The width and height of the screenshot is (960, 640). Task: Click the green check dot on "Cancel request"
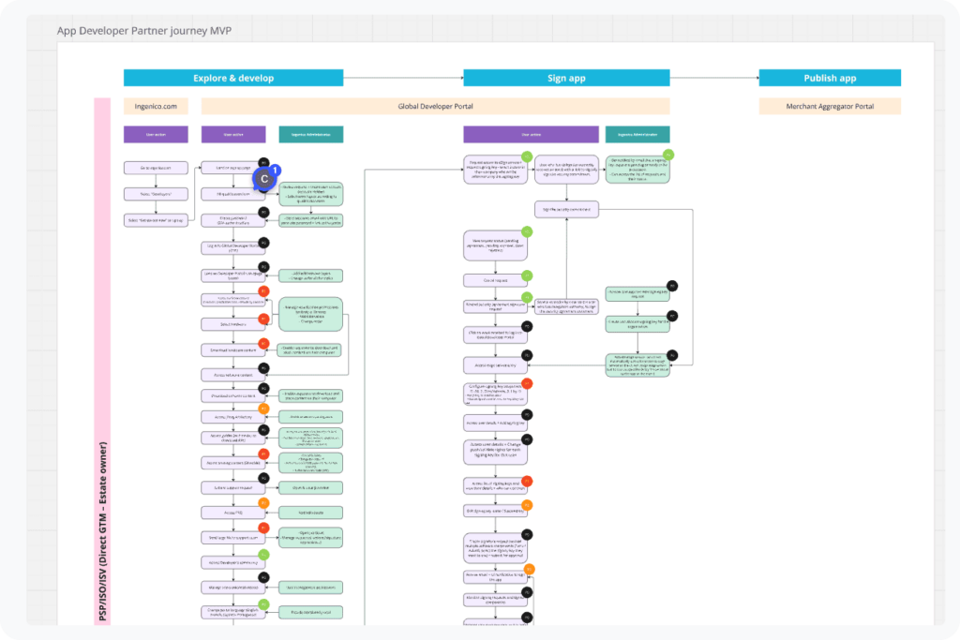pos(526,275)
